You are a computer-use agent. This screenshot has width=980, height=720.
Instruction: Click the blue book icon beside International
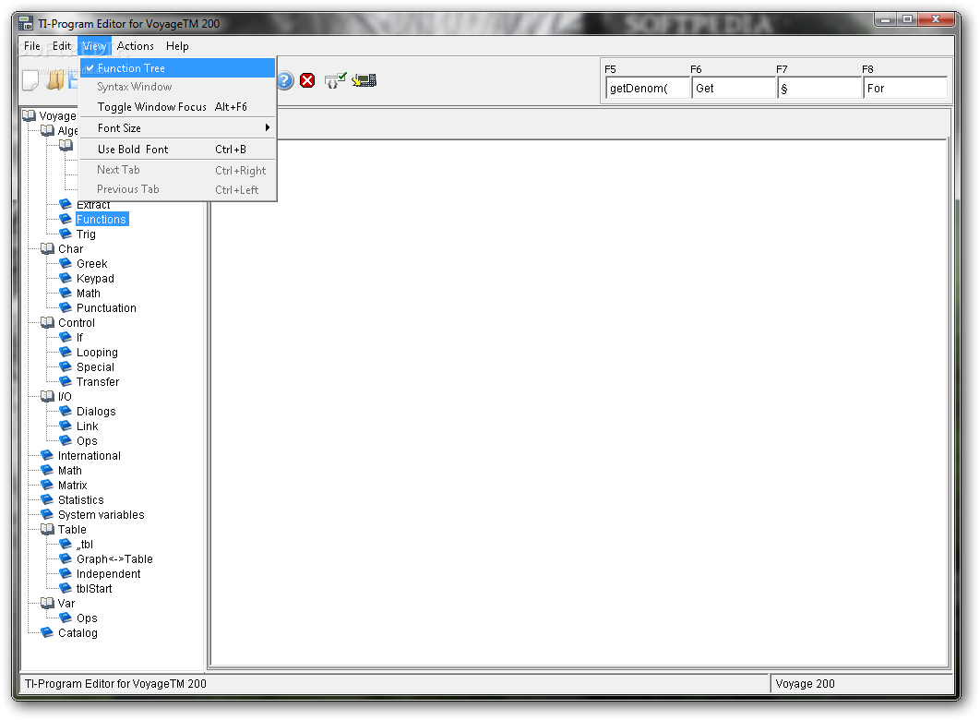(47, 455)
